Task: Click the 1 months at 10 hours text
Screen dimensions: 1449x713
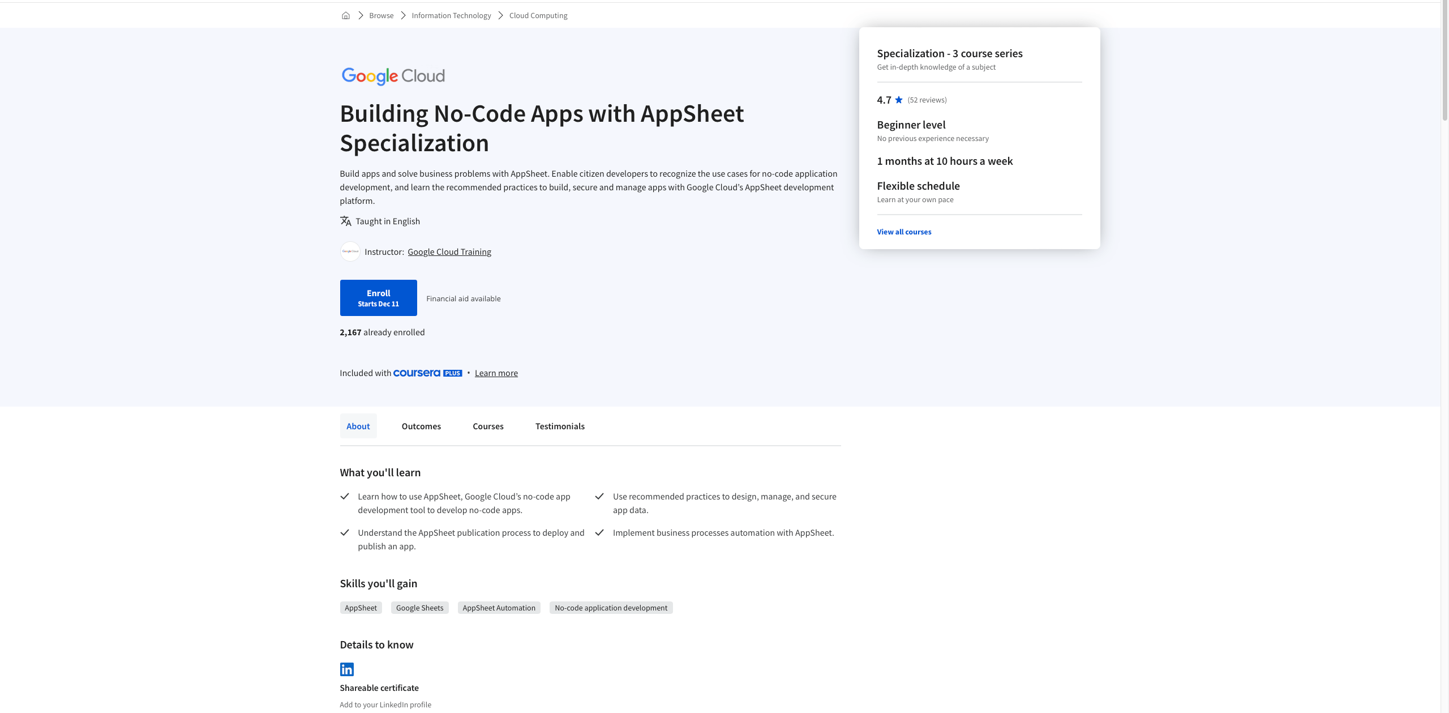Action: click(945, 161)
